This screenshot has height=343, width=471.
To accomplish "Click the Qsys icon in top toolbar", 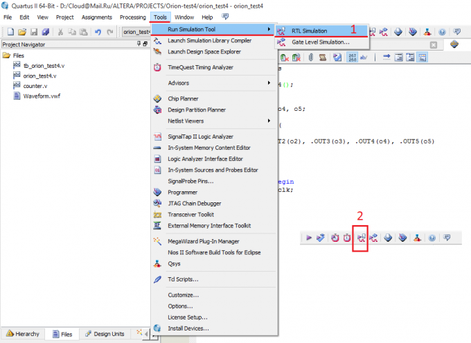I will coord(427,32).
